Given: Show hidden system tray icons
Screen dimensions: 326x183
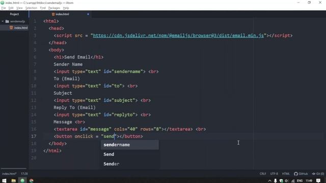Looking at the screenshot, I should click(269, 181).
